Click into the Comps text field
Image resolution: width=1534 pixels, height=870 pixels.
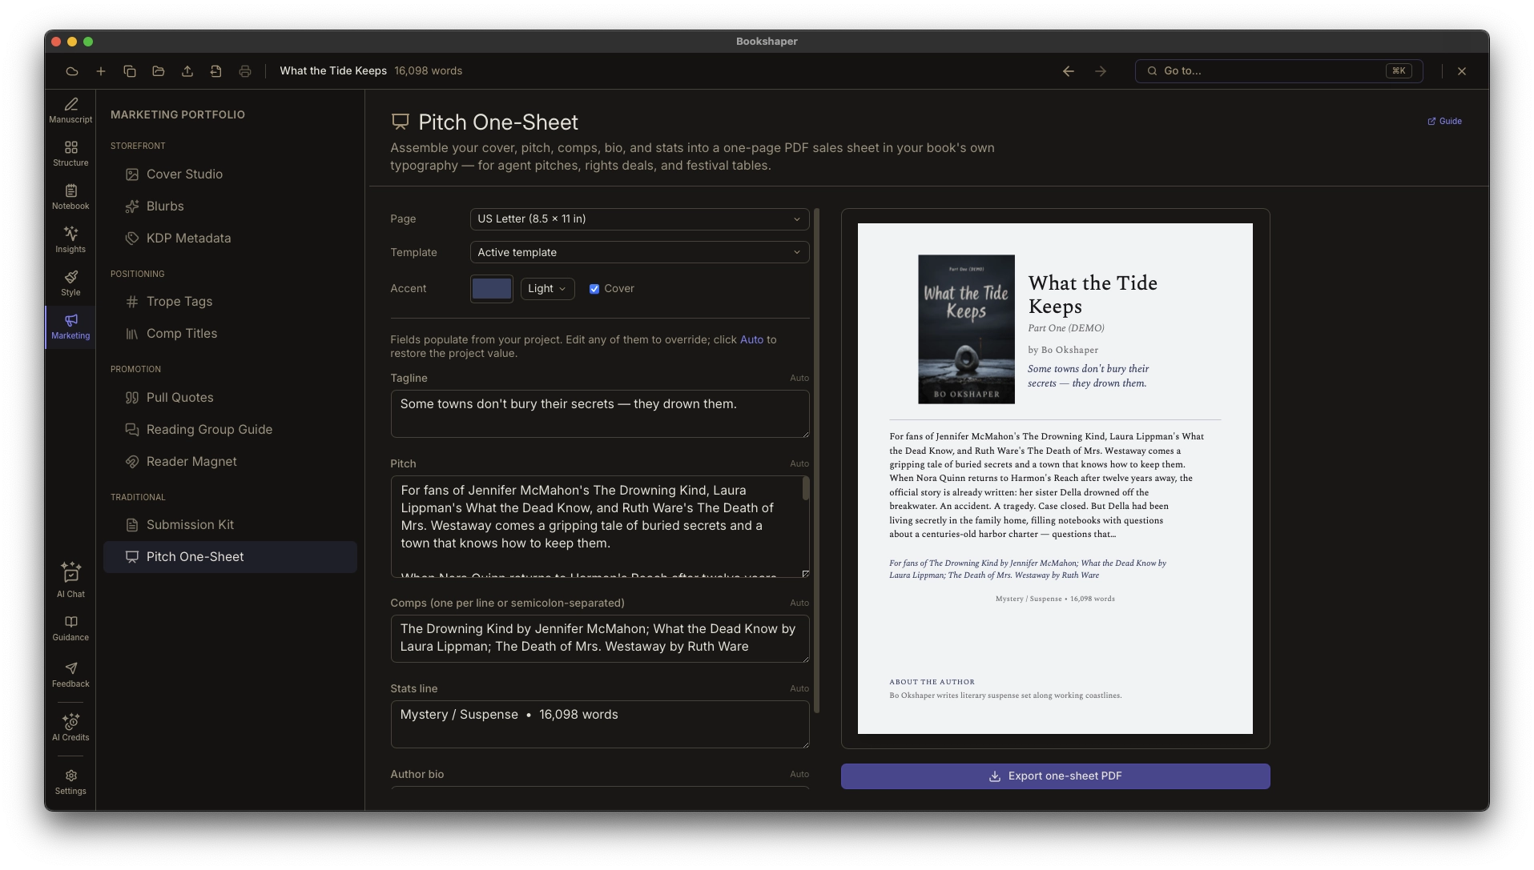(599, 639)
